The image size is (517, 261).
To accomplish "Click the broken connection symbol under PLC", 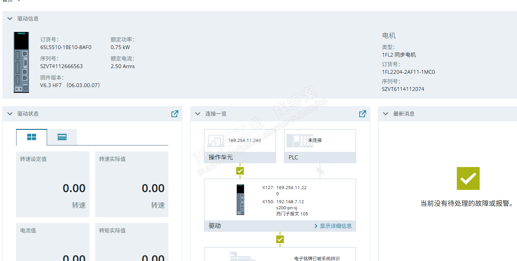I will click(x=320, y=171).
